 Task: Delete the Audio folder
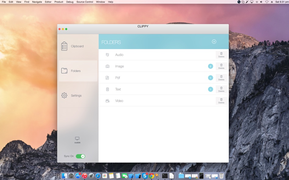pos(221,55)
